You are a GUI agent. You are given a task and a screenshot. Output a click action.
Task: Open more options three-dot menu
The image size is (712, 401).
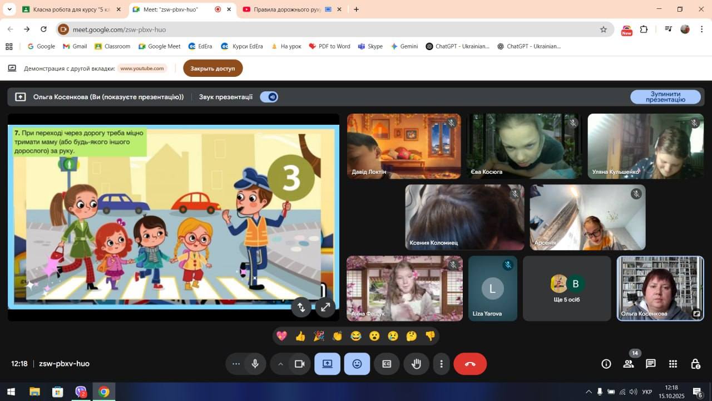[x=442, y=364]
